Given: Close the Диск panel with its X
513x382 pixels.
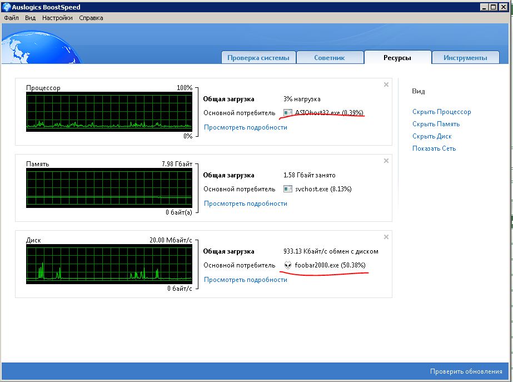Looking at the screenshot, I should pos(386,237).
